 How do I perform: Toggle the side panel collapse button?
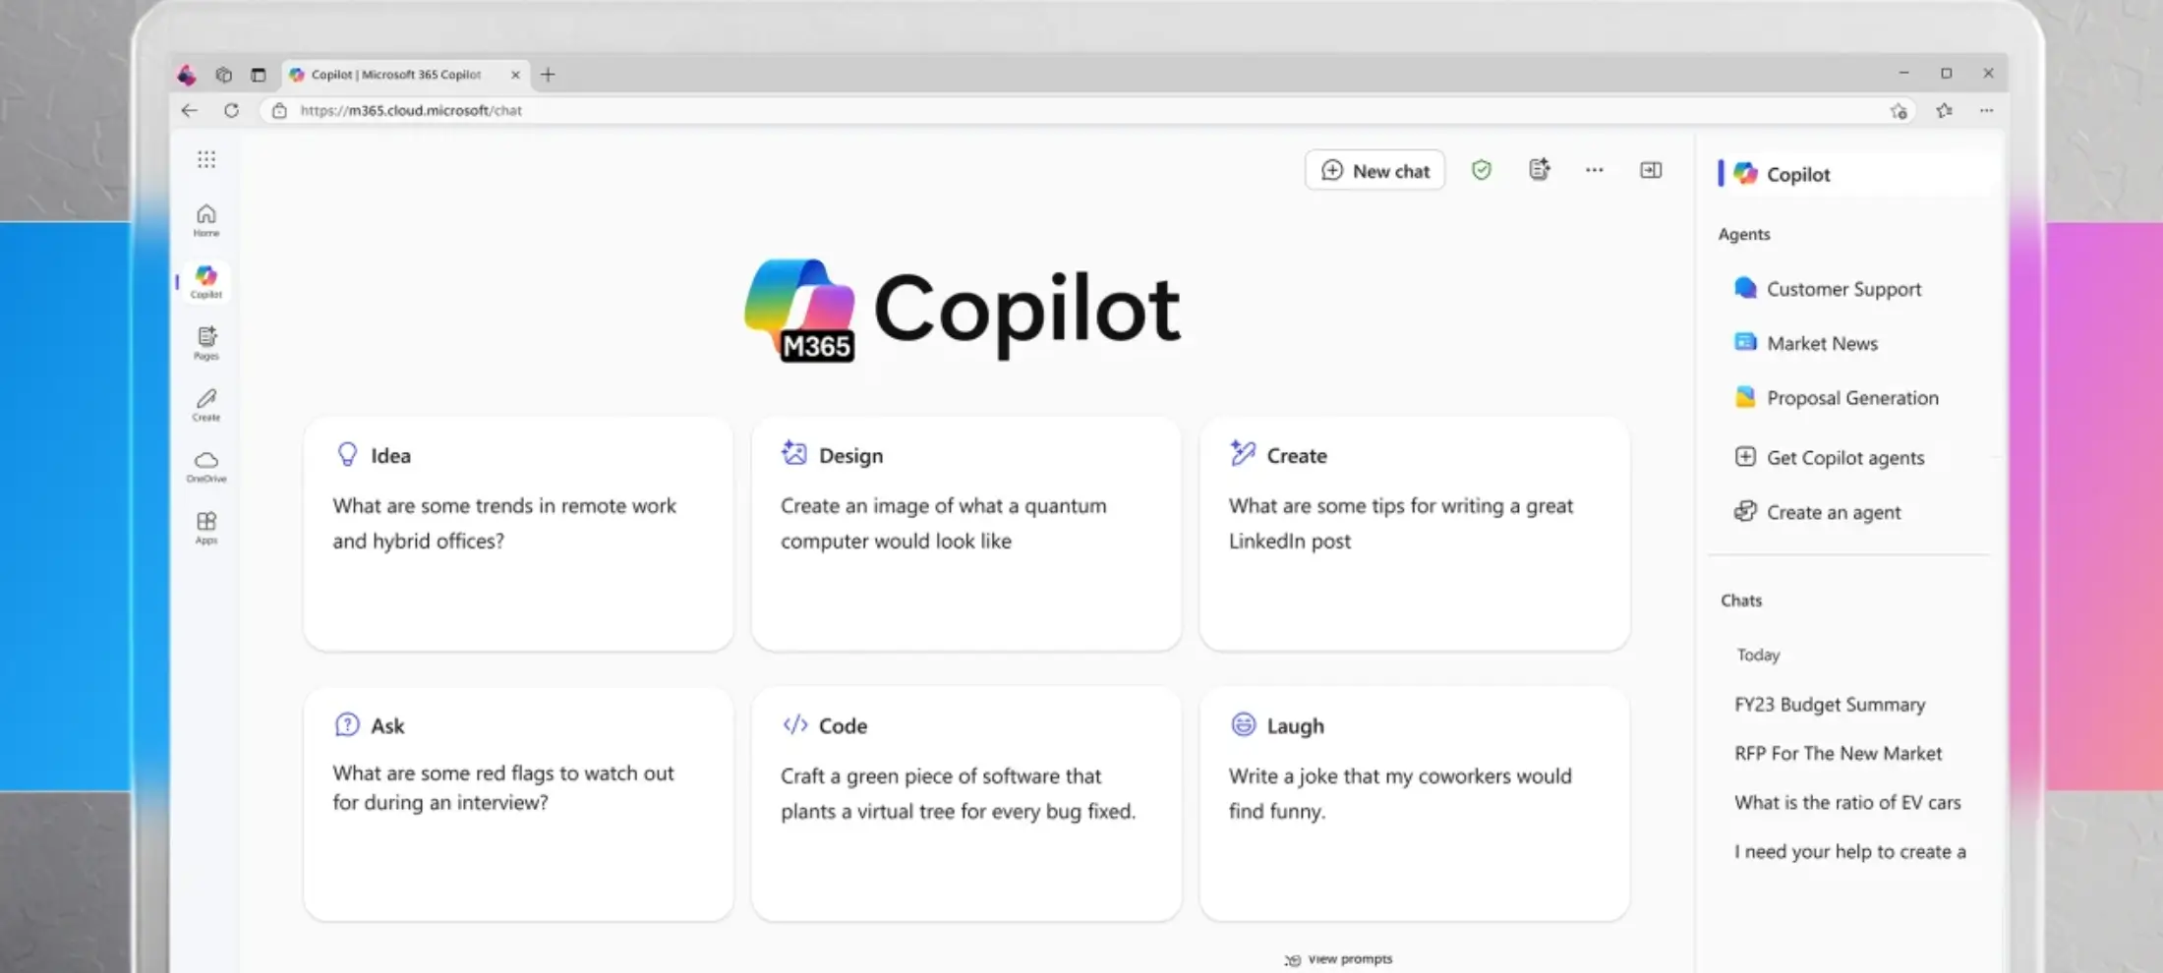tap(1651, 170)
